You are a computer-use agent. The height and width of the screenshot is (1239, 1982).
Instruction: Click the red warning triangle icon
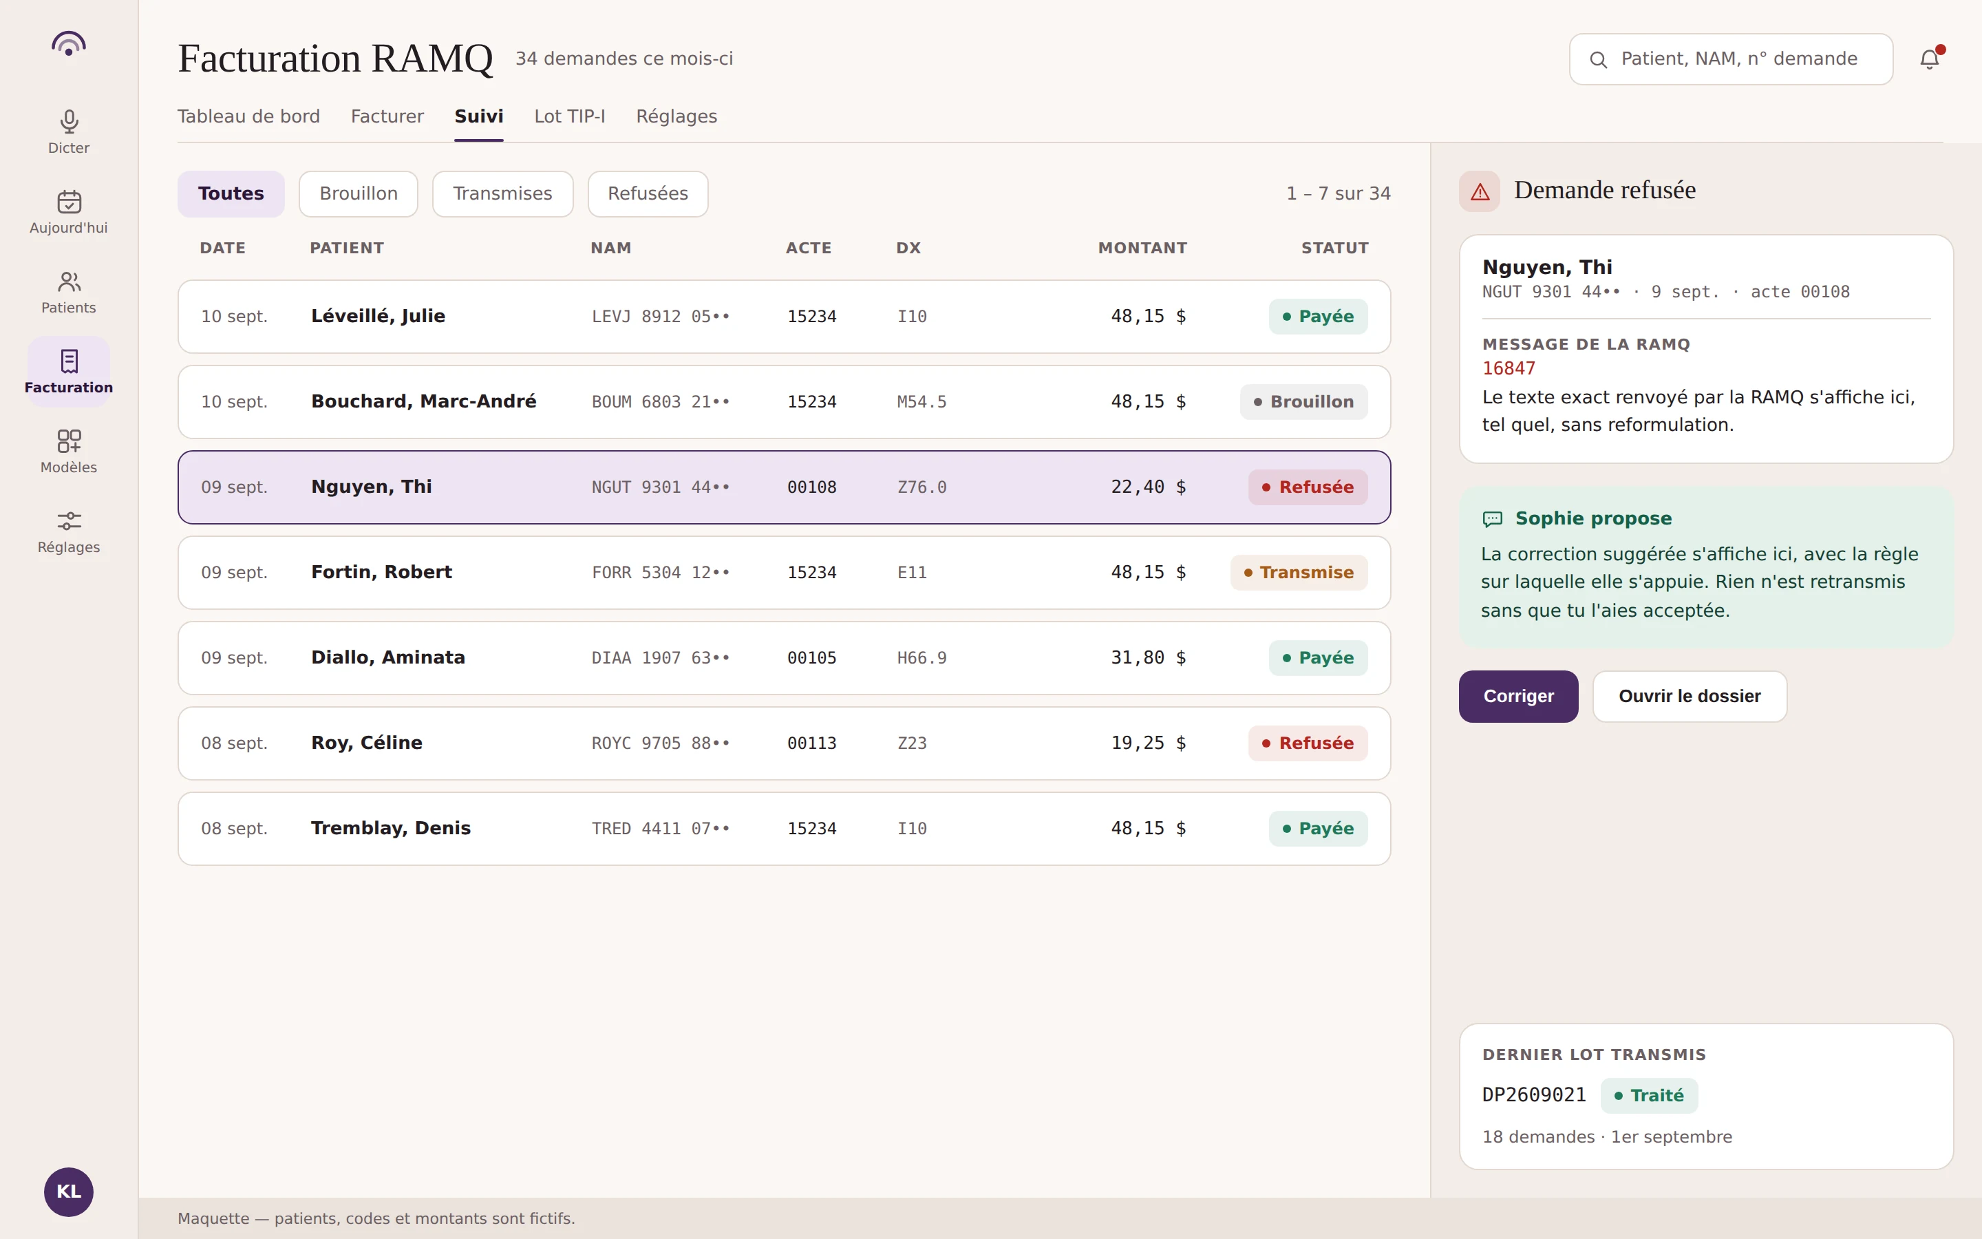1479,192
